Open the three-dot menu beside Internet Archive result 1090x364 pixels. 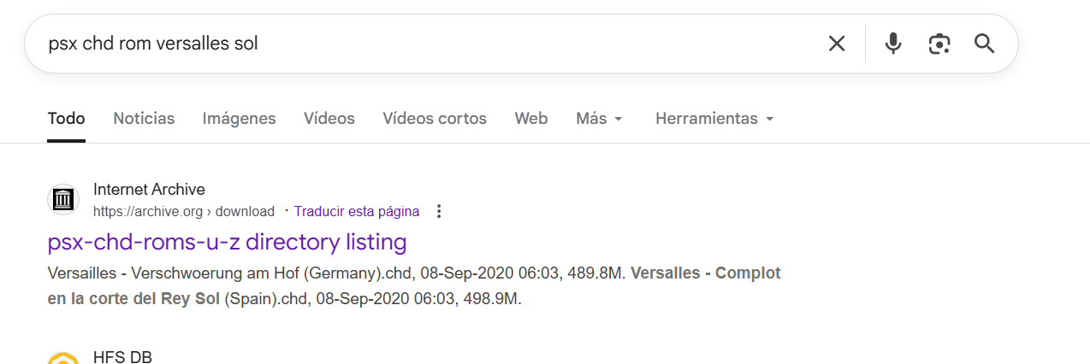click(x=439, y=211)
